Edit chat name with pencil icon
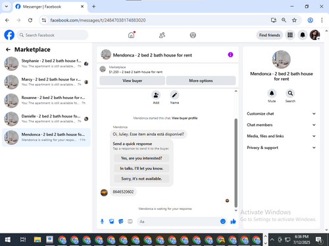Image resolution: width=329 pixels, height=246 pixels. (174, 95)
